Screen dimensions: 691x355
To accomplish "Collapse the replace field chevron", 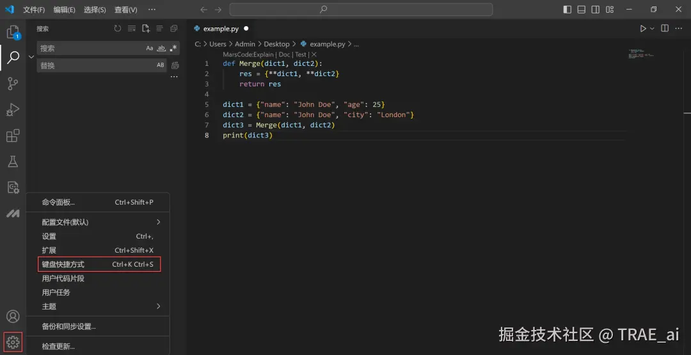I will click(31, 57).
